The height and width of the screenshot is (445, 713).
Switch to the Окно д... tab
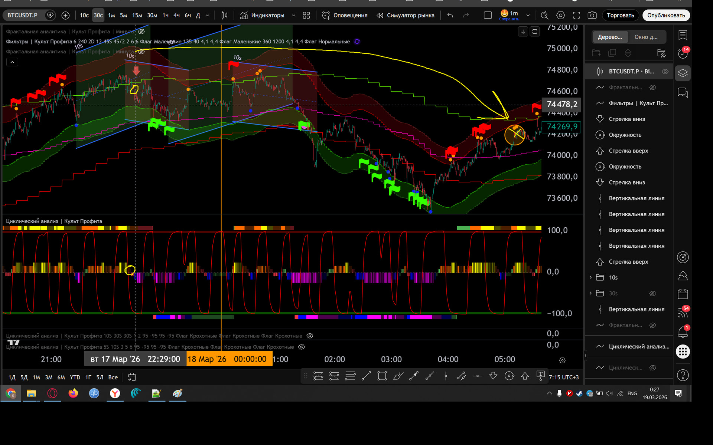pos(646,37)
